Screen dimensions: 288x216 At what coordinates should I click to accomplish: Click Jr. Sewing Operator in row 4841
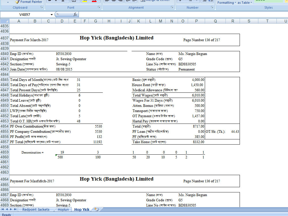tap(71, 59)
